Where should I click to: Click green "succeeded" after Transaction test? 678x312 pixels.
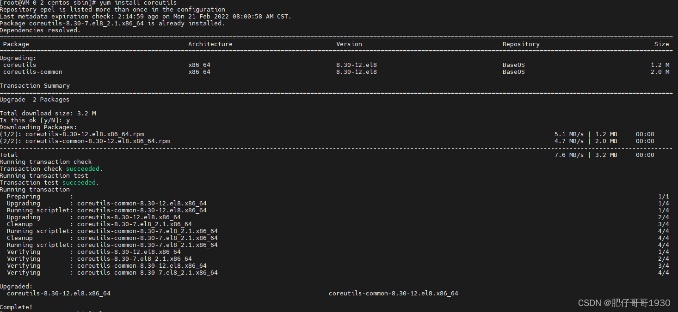point(79,183)
